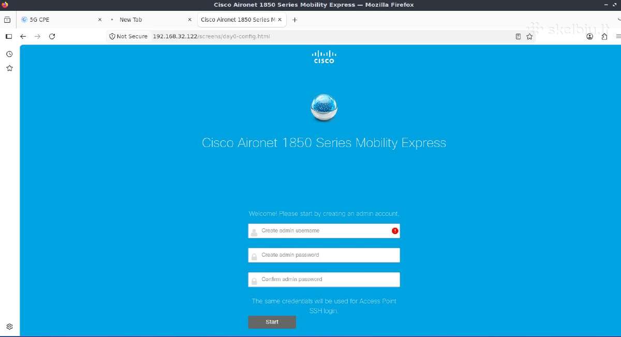The height and width of the screenshot is (337, 621).
Task: Click the Cisco Aironet 1850 Series heading
Action: (x=324, y=143)
